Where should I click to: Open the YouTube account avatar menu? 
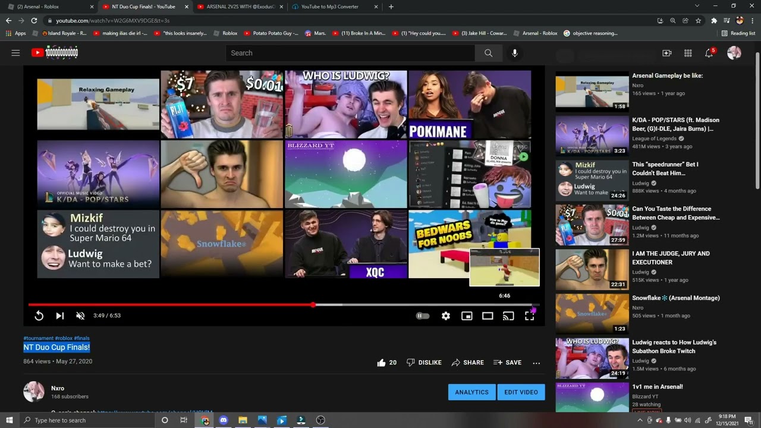734,53
